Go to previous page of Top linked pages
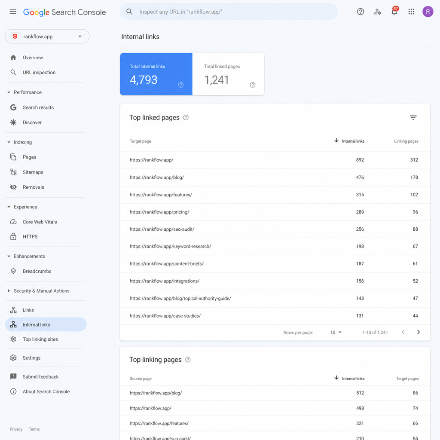The width and height of the screenshot is (440, 440). click(x=403, y=332)
